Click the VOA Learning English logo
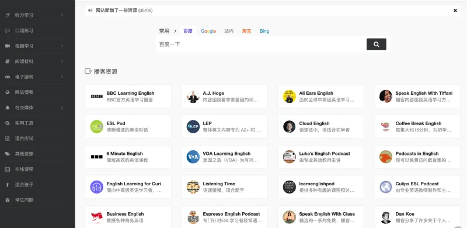Image resolution: width=467 pixels, height=228 pixels. click(193, 157)
